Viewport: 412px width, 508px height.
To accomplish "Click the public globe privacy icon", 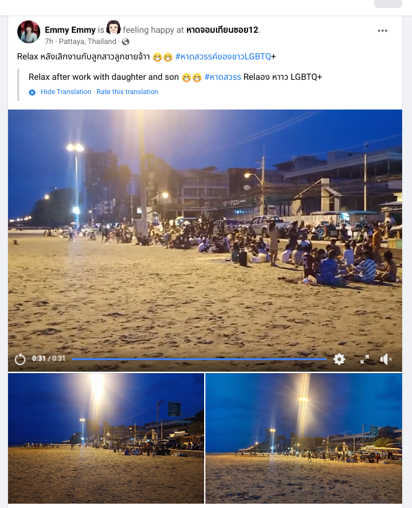I will pyautogui.click(x=126, y=42).
